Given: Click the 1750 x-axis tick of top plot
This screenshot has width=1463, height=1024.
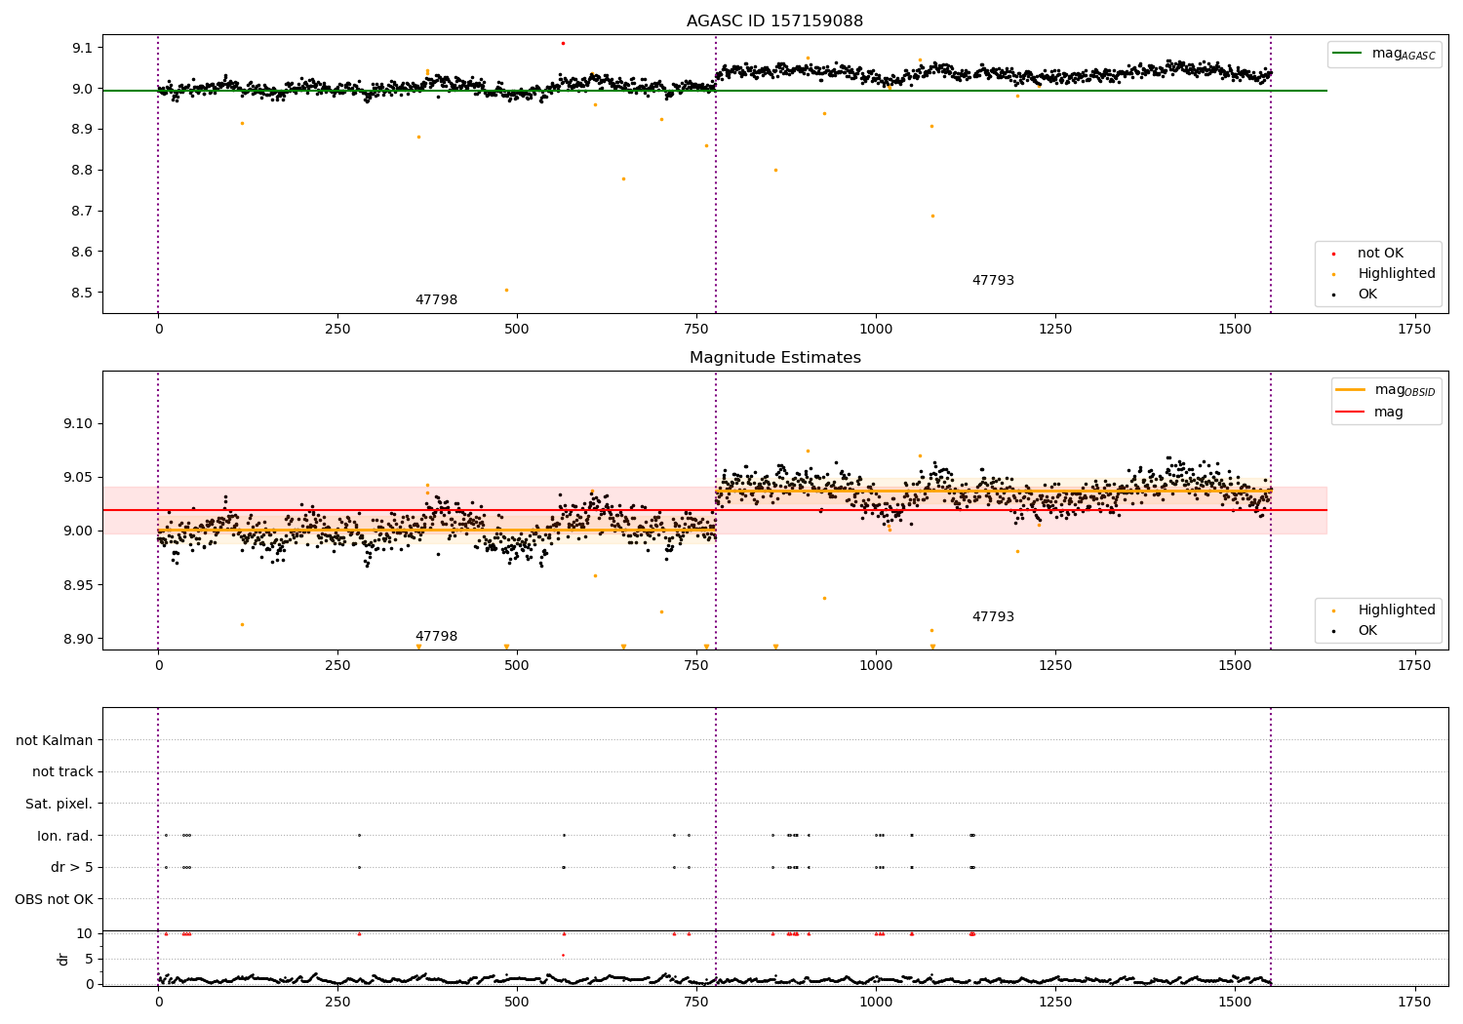Looking at the screenshot, I should tap(1414, 330).
